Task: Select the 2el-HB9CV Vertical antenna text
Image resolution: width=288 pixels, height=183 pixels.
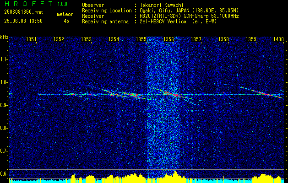Action: tap(178, 22)
